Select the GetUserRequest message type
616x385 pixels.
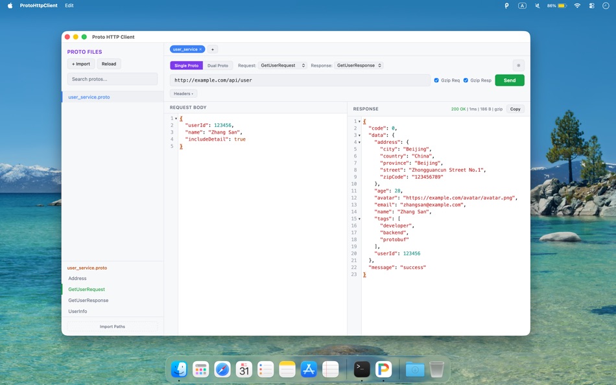[x=113, y=290]
